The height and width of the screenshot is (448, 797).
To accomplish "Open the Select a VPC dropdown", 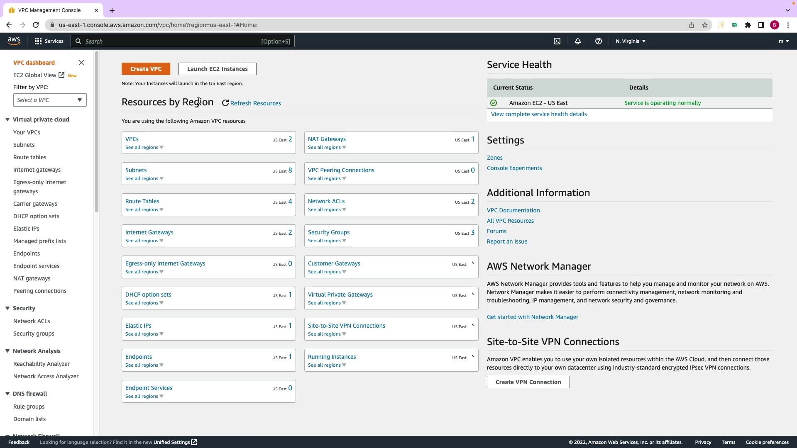I will tap(50, 100).
